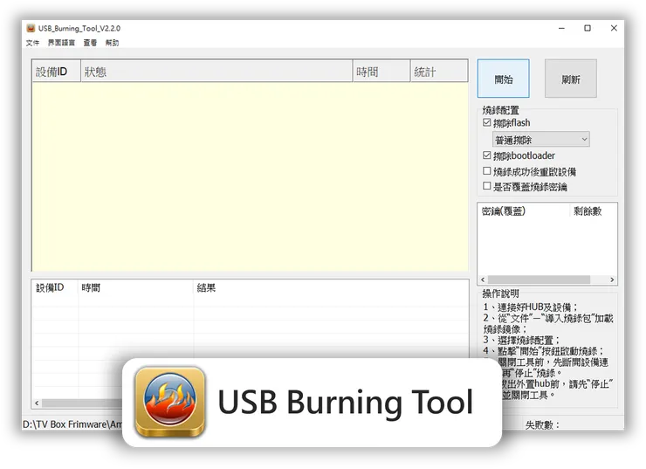This screenshot has width=646, height=469.
Task: Open the 普通擦除 erase mode dropdown
Action: (540, 140)
